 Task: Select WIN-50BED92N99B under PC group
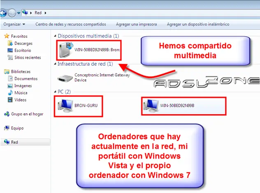click(177, 106)
